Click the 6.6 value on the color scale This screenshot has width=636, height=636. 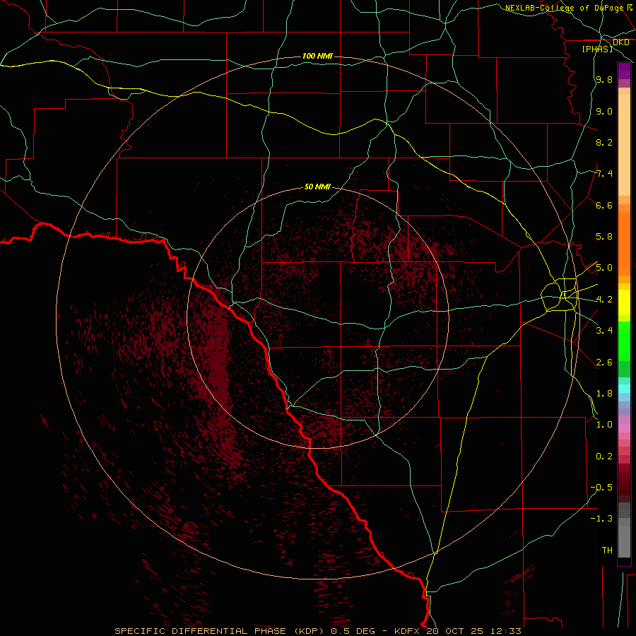click(604, 205)
